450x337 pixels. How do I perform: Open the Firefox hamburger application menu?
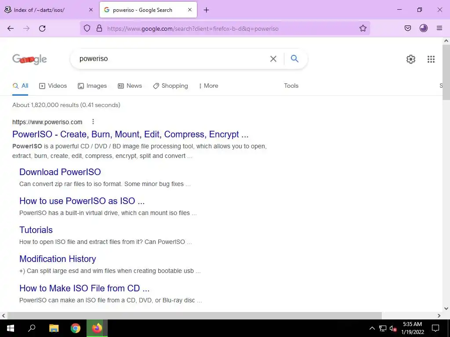tap(439, 28)
